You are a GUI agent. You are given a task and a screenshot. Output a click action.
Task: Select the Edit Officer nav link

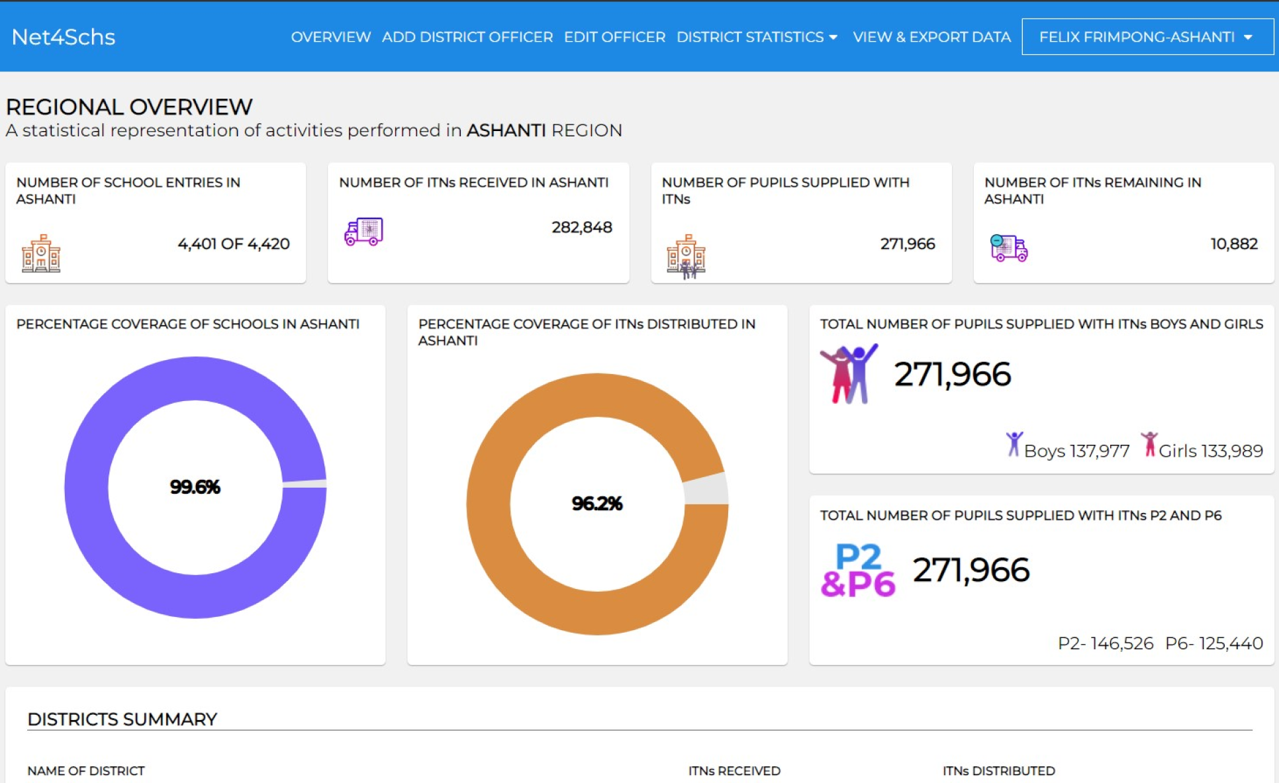click(614, 37)
